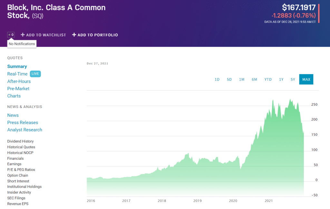The height and width of the screenshot is (209, 330).
Task: Choose ADD TO PORTFOLIO label
Action: pyautogui.click(x=98, y=35)
